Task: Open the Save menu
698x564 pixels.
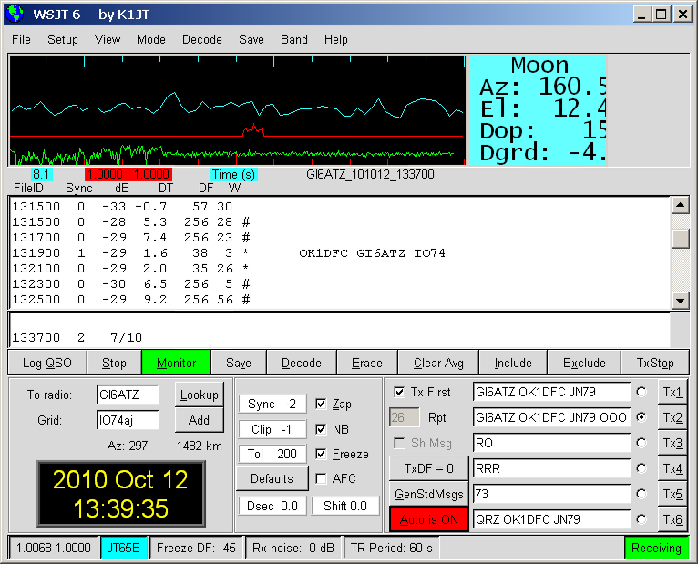Action: [x=251, y=39]
